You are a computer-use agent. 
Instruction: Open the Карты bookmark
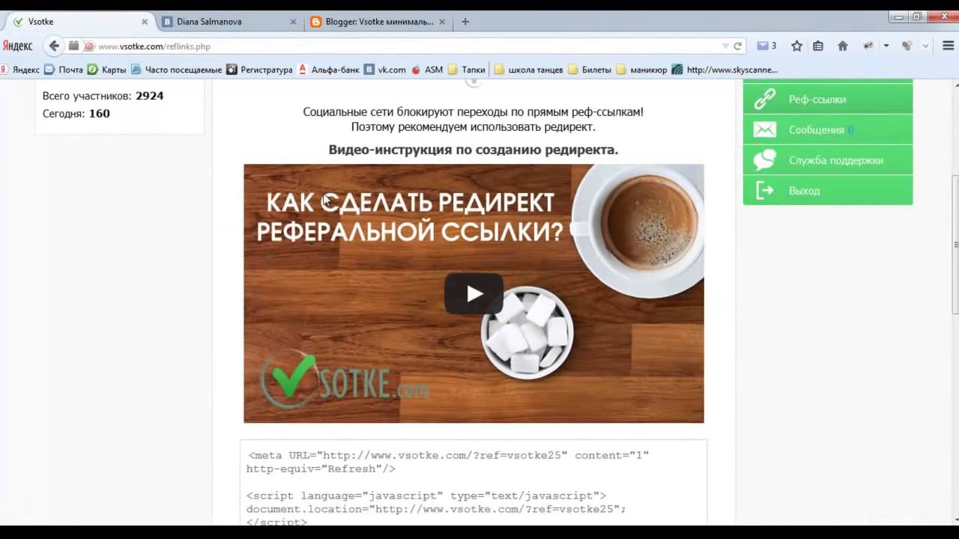click(x=107, y=70)
